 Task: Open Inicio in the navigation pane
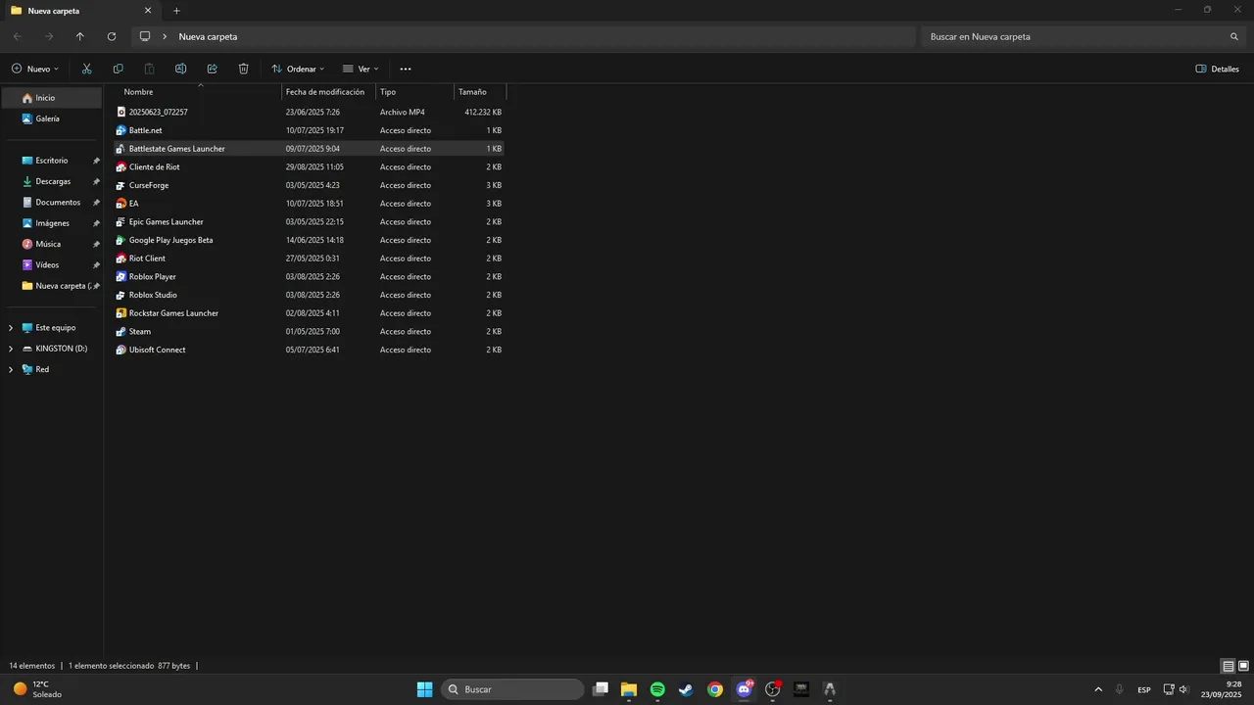click(52, 98)
